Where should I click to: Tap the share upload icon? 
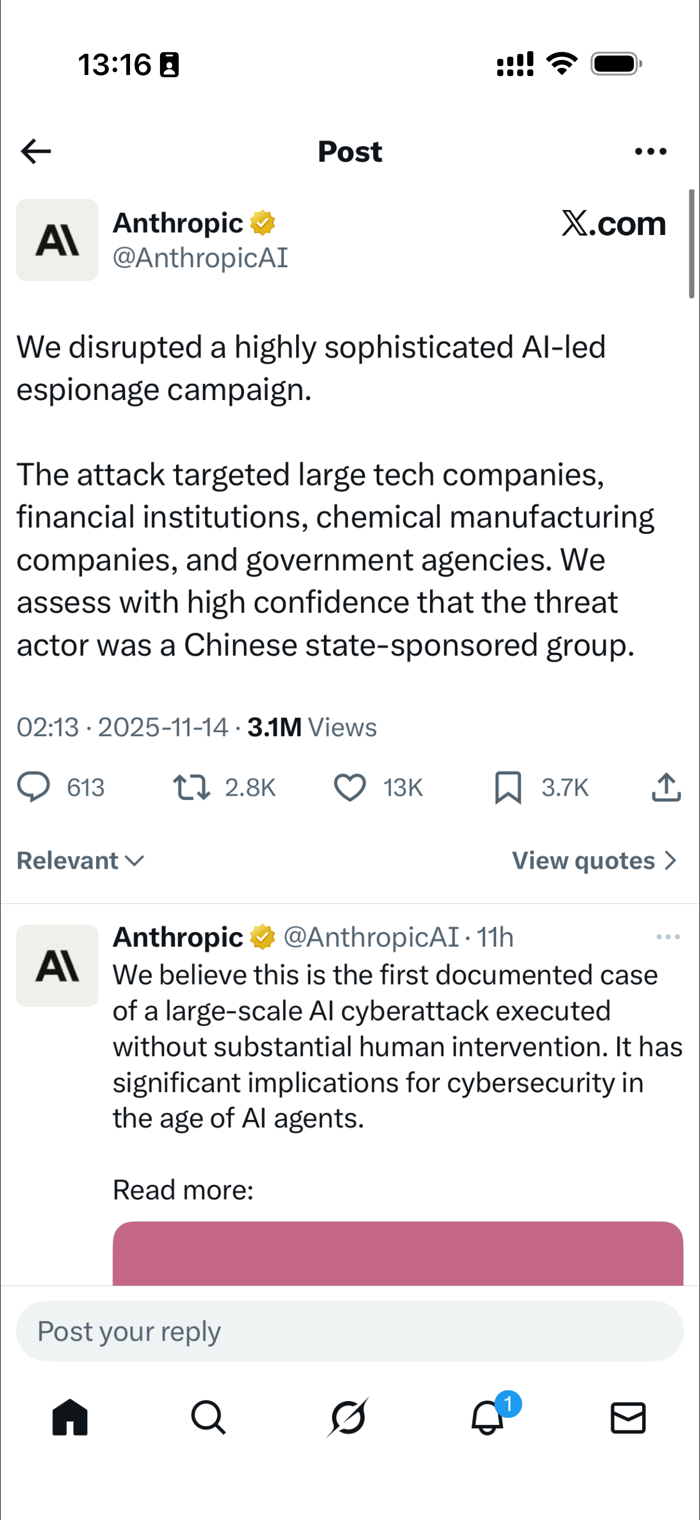(666, 787)
